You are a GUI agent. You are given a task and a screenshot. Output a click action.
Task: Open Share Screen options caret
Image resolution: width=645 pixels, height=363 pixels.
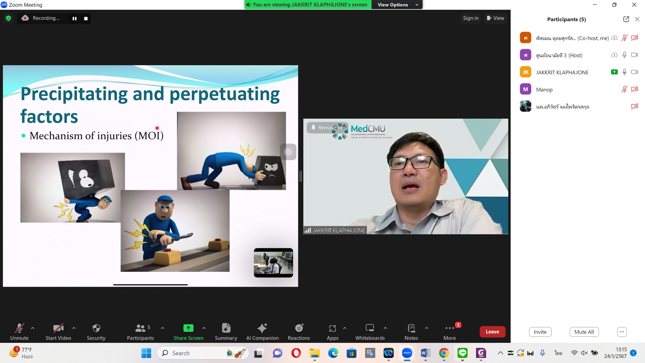204,328
